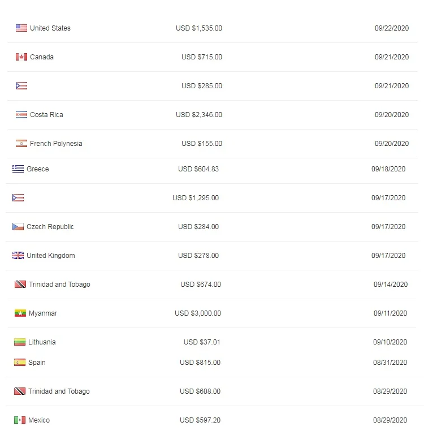Click the Lithuania flag icon
Viewport: 424px width, 448px height.
click(x=20, y=342)
